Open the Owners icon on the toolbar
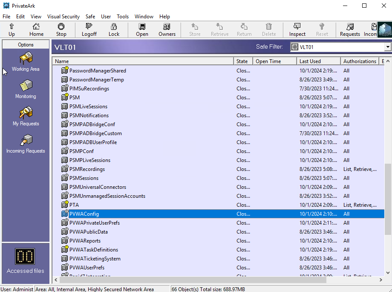 [x=167, y=29]
